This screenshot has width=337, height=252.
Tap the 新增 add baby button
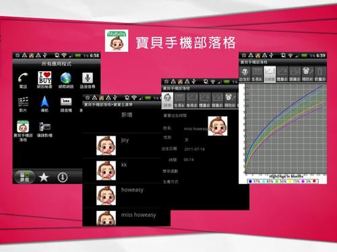(127, 115)
